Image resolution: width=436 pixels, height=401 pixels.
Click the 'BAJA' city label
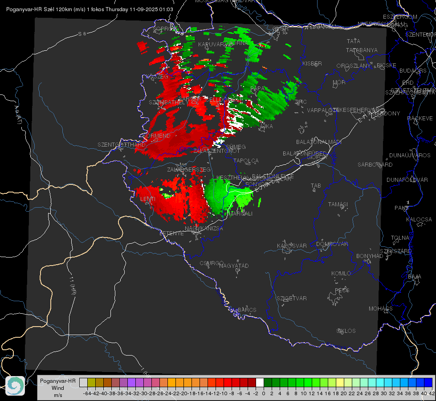(415, 277)
